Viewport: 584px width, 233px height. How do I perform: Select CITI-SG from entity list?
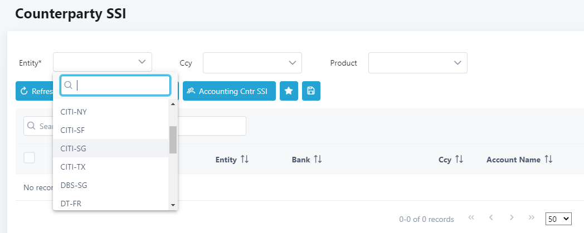(111, 148)
